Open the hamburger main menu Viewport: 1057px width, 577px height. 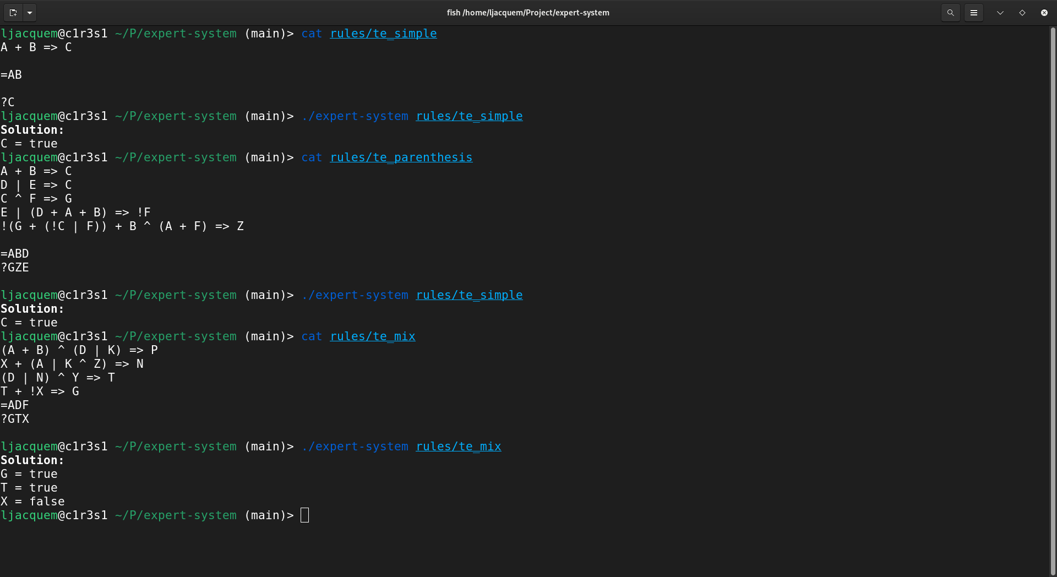[973, 12]
